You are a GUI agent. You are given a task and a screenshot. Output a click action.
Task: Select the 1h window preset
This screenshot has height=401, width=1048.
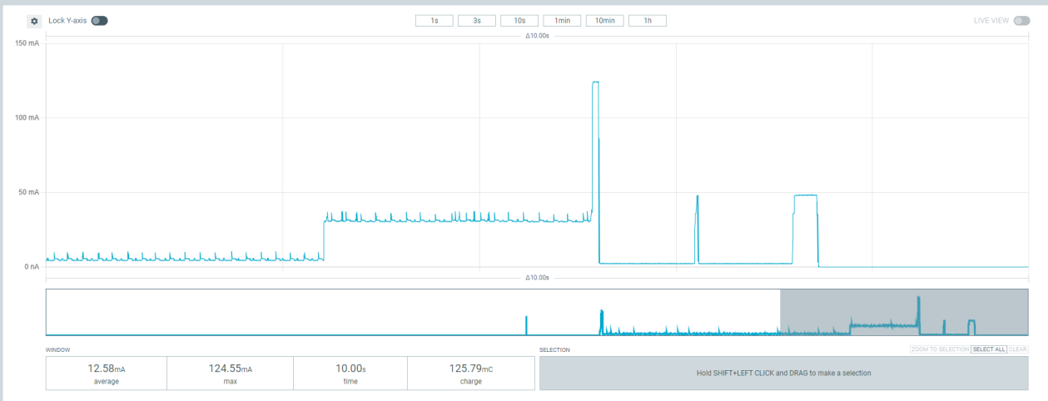pyautogui.click(x=647, y=21)
